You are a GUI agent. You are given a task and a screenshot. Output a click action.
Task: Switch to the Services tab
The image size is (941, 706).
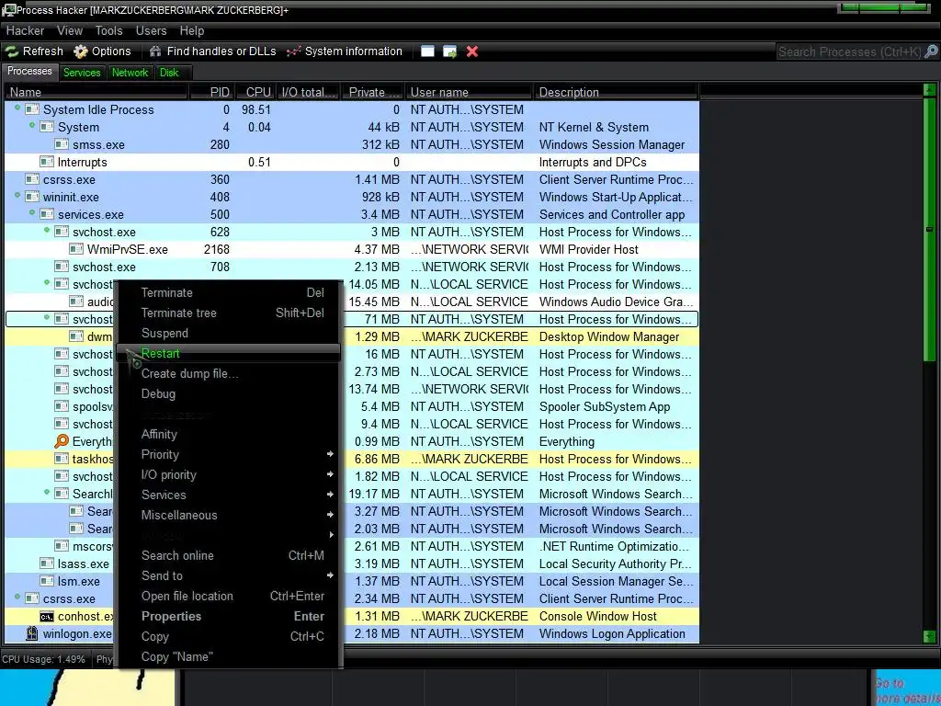click(x=82, y=73)
